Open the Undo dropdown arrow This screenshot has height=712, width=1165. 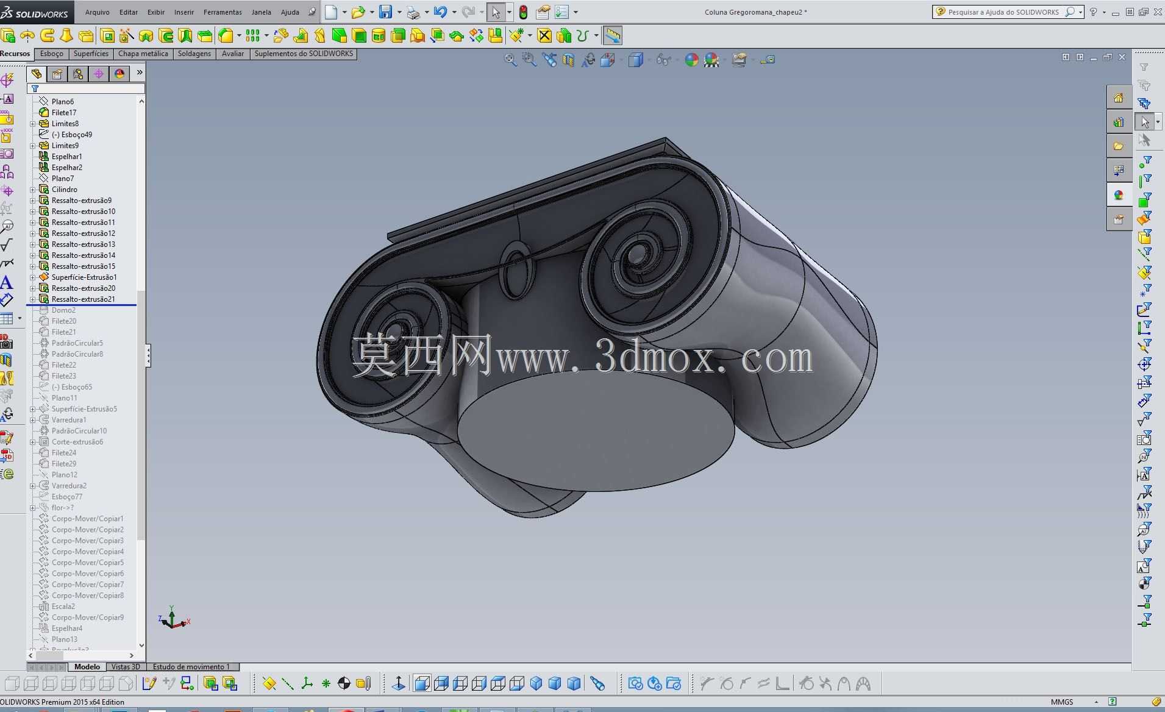454,12
